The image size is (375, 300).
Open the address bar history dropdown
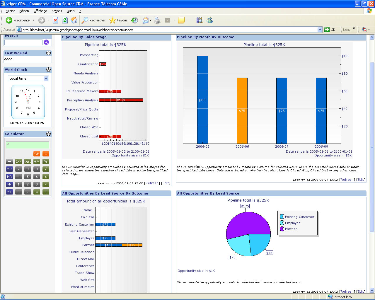coord(320,30)
